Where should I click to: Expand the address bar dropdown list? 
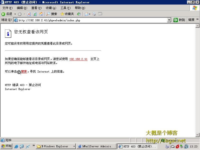(169, 20)
